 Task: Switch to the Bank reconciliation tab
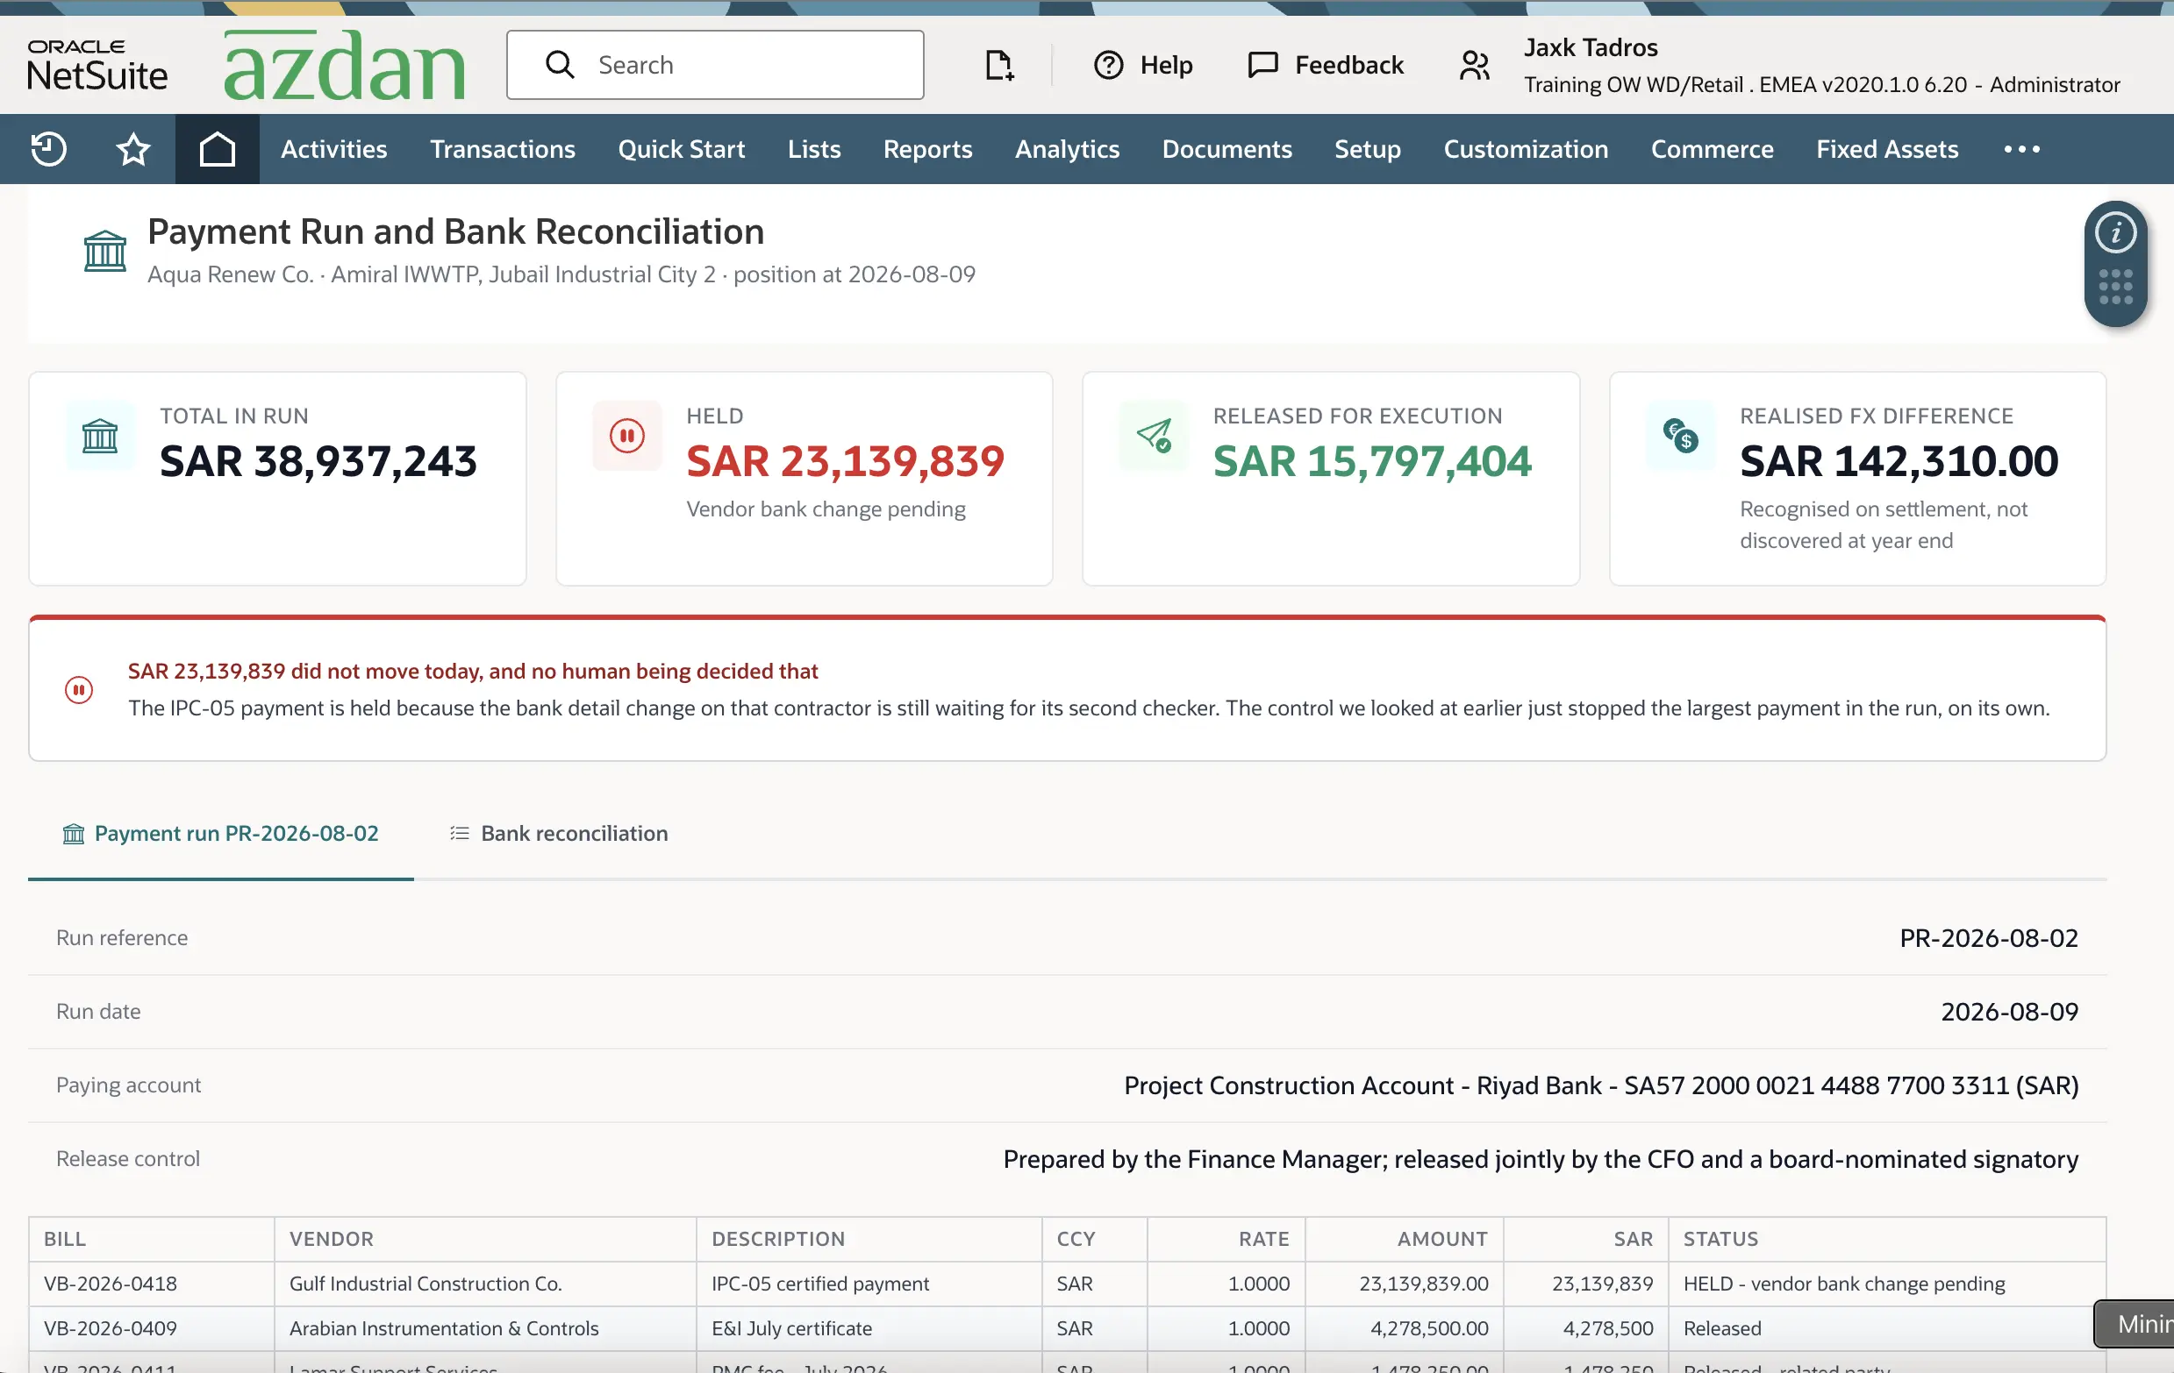tap(559, 834)
